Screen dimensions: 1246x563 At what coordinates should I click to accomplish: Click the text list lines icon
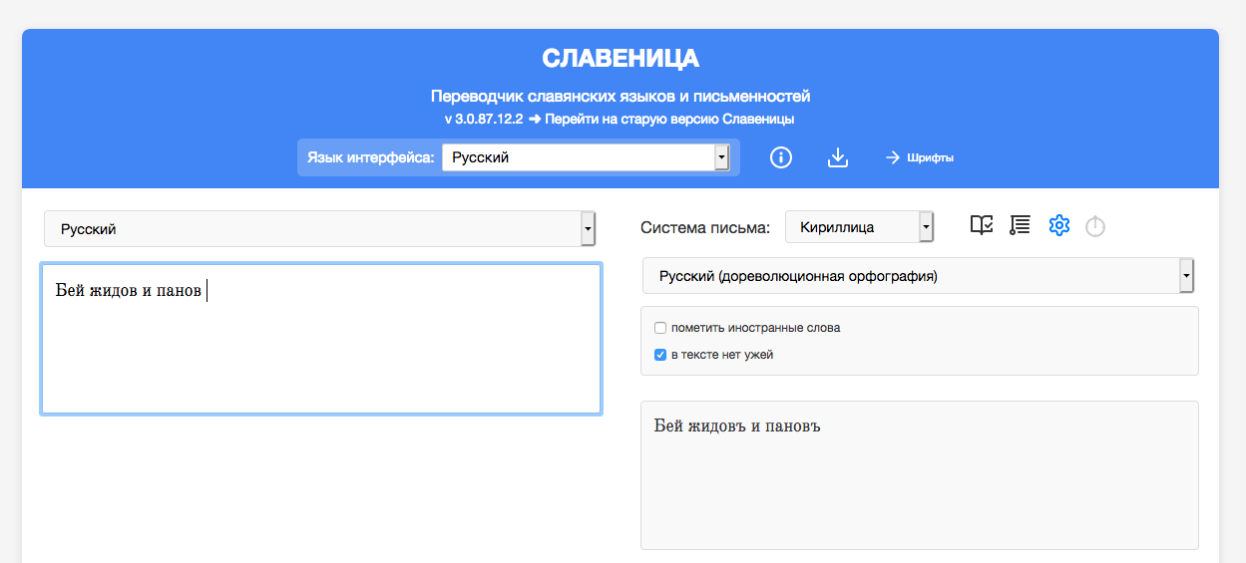1020,226
